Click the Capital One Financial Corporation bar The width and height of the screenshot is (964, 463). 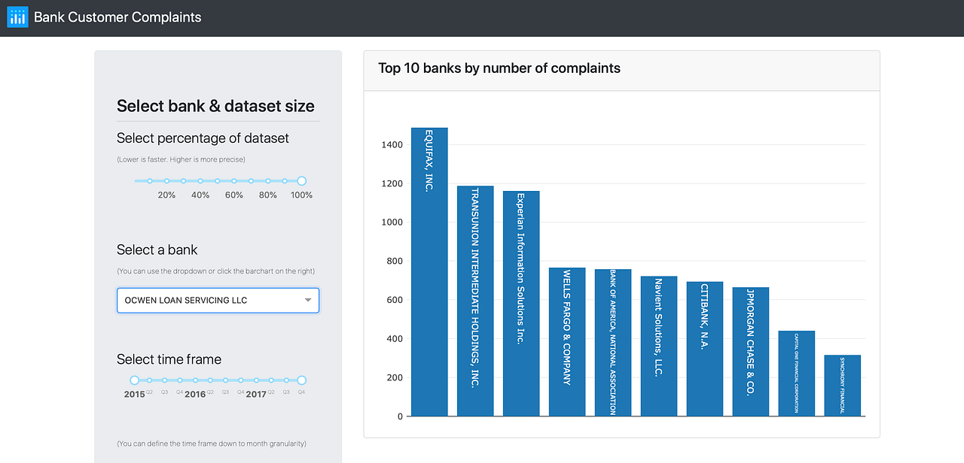click(x=796, y=372)
